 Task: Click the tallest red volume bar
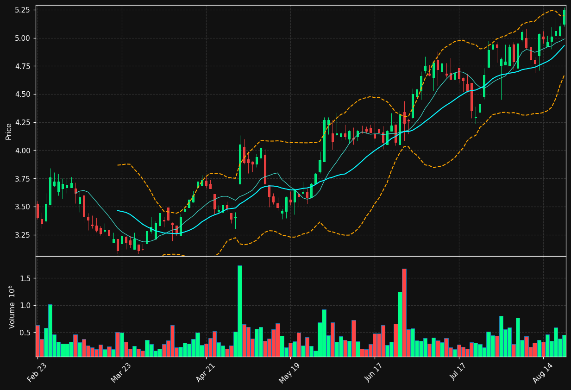pos(404,313)
